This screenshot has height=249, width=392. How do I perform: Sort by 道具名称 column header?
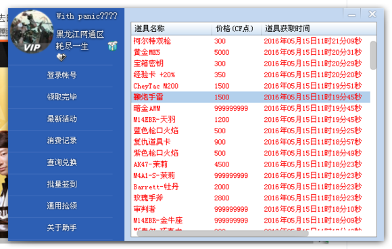(x=172, y=29)
